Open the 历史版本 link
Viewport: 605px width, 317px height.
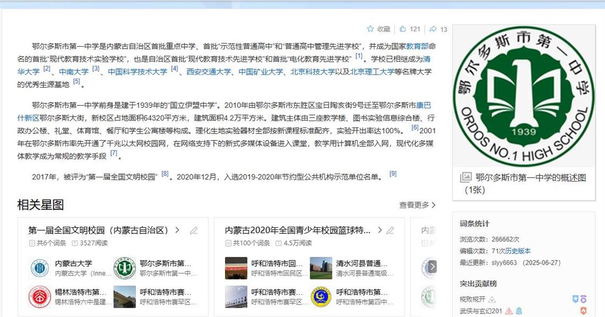(518, 251)
